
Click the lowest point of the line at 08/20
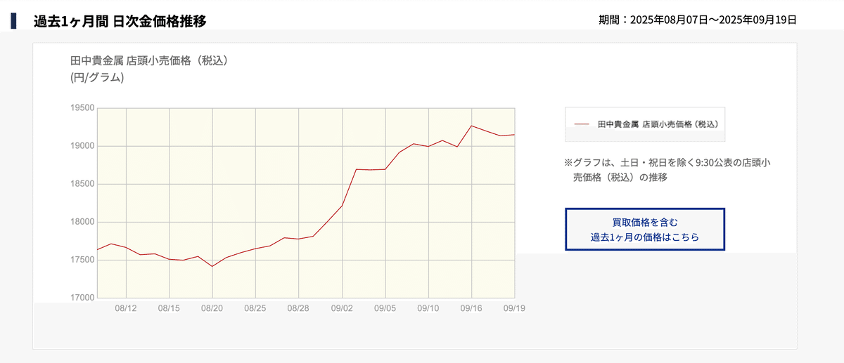[212, 266]
